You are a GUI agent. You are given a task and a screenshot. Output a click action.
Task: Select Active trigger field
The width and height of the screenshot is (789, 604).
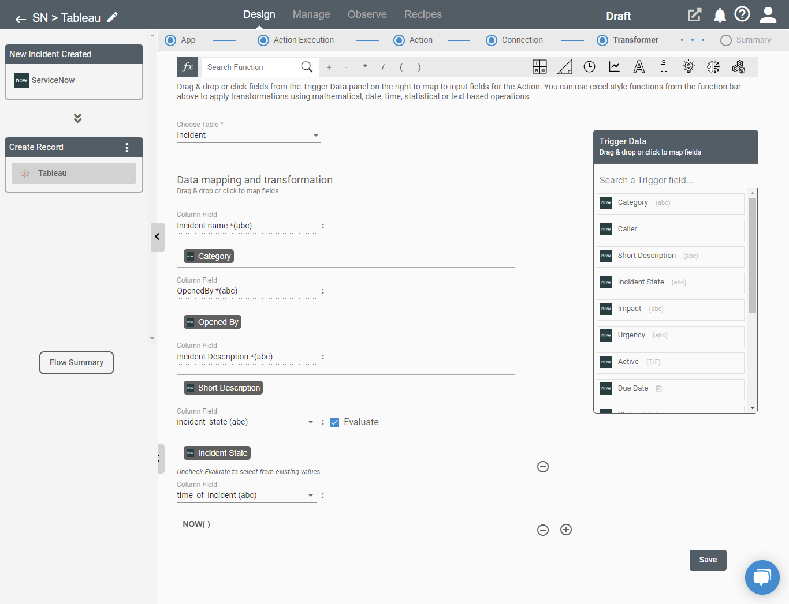pyautogui.click(x=671, y=362)
